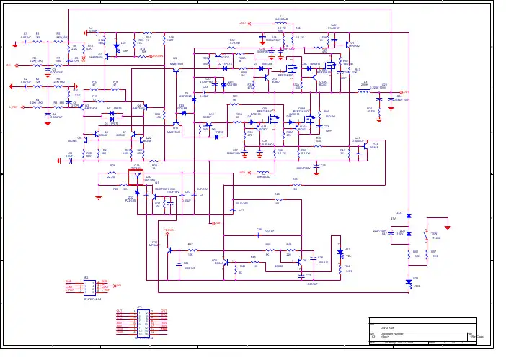Select the L3 22uH output inductor

tap(364, 92)
